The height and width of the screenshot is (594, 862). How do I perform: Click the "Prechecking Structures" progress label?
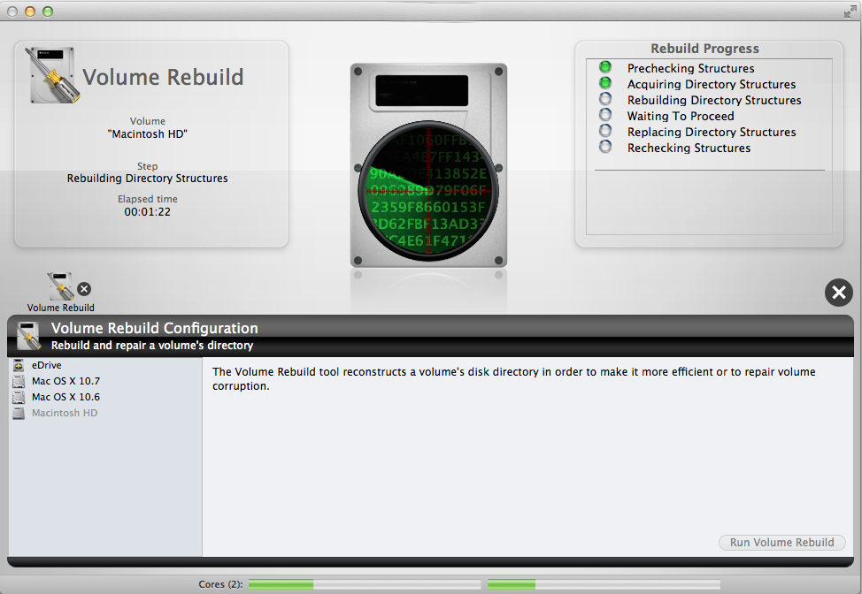[690, 69]
